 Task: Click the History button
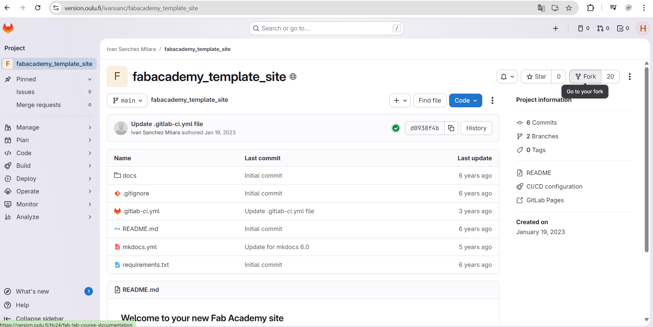click(x=476, y=128)
